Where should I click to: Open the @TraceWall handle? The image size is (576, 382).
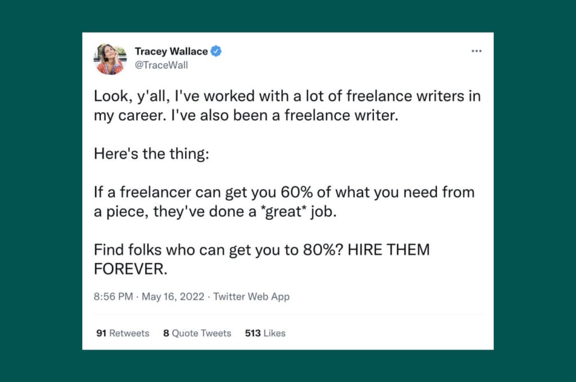tap(163, 65)
